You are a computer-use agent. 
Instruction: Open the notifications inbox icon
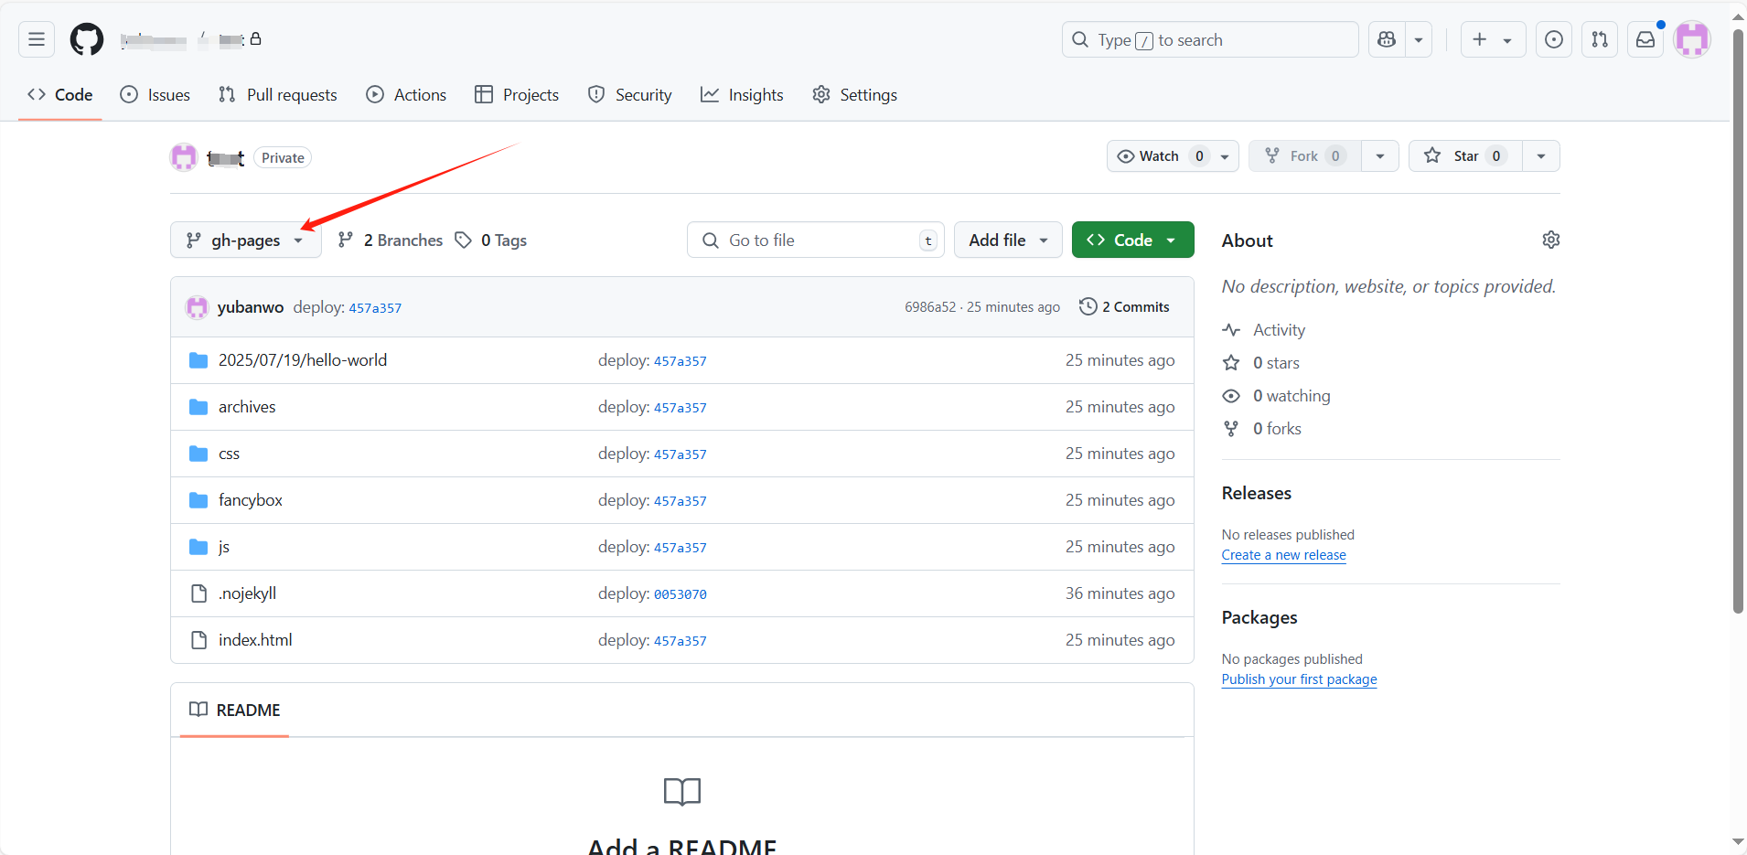tap(1645, 39)
